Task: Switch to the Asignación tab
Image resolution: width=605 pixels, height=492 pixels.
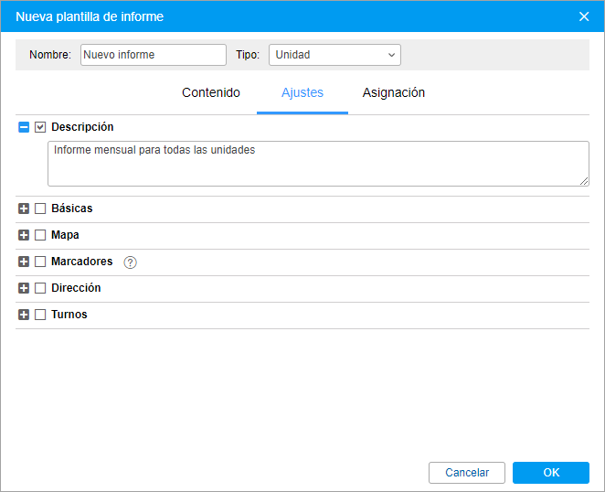Action: 394,92
